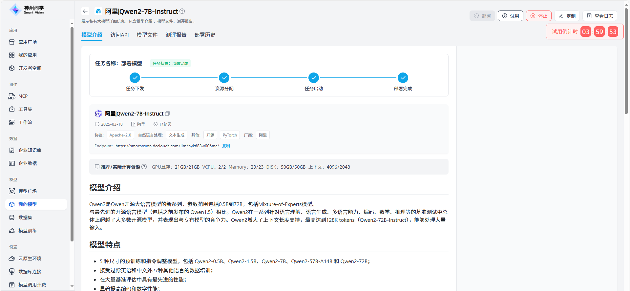The height and width of the screenshot is (291, 630).
Task: Click the 部署完成 step circle
Action: (403, 78)
